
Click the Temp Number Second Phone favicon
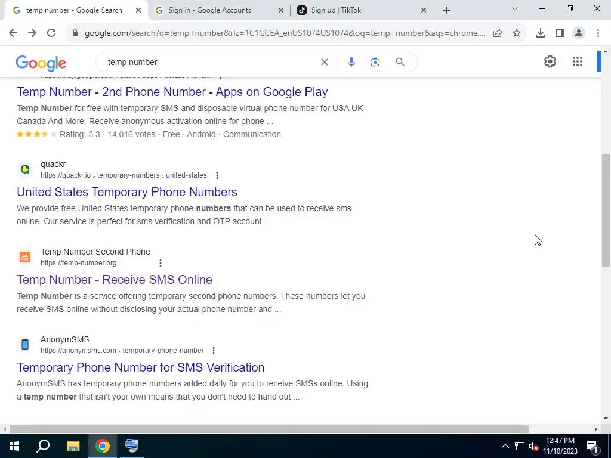point(25,256)
